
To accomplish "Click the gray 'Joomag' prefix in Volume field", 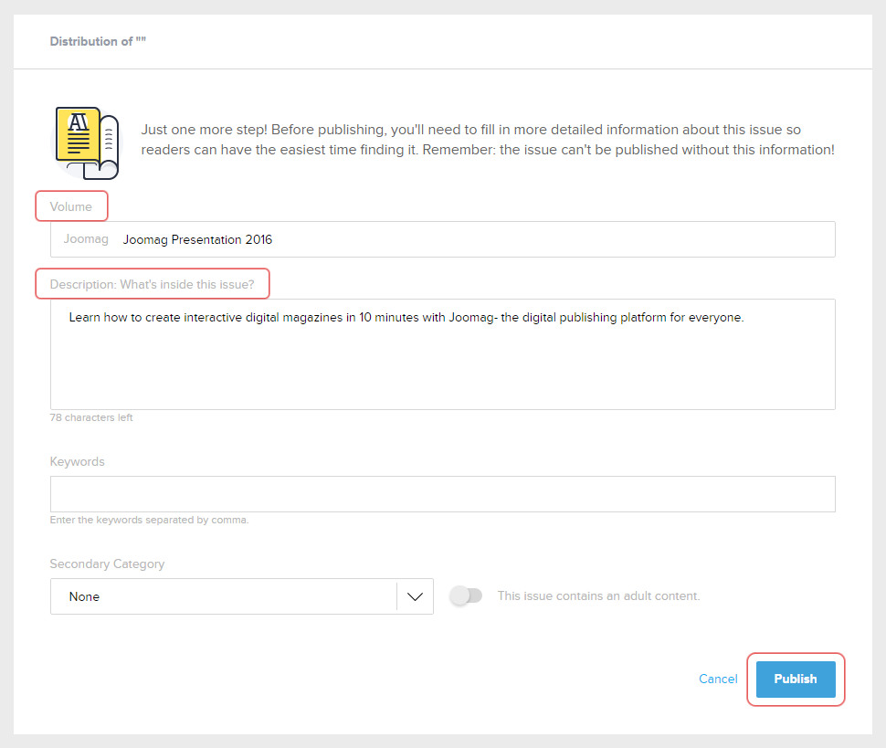I will pos(86,239).
